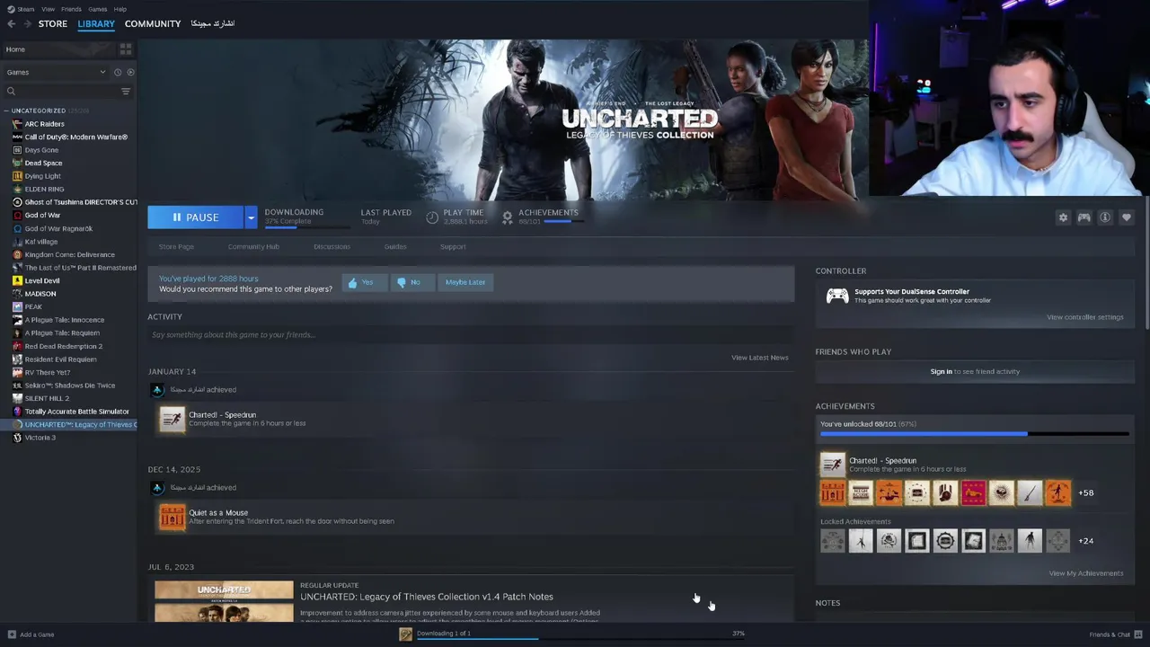Click the ARC Raiders game icon
This screenshot has width=1150, height=647.
(x=17, y=124)
